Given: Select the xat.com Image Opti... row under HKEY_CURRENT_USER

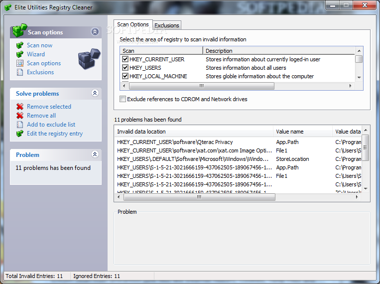Looking at the screenshot, I should (238, 150).
